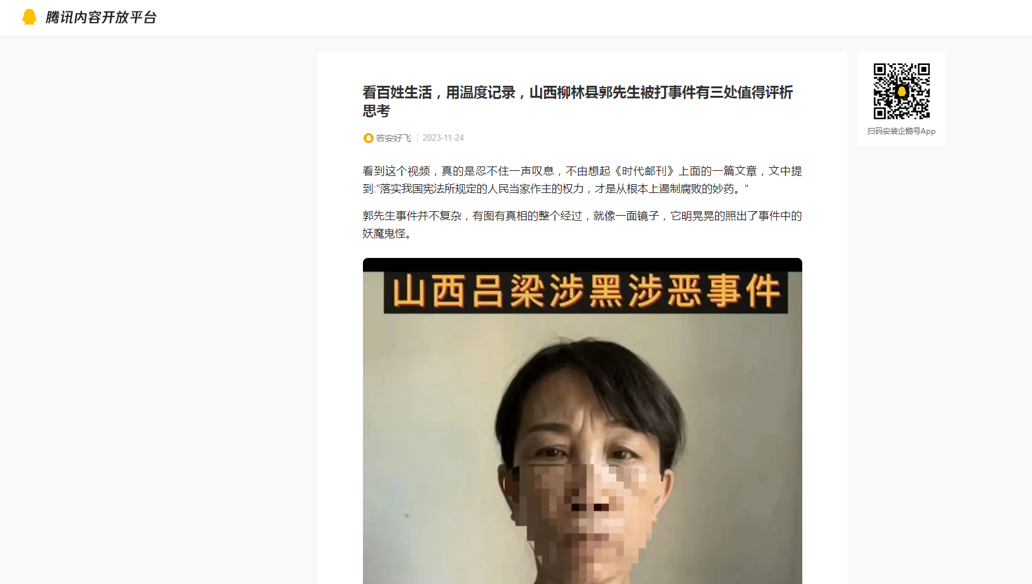The image size is (1032, 584).
Task: Click the word 思考 on title's second line
Action: [376, 111]
